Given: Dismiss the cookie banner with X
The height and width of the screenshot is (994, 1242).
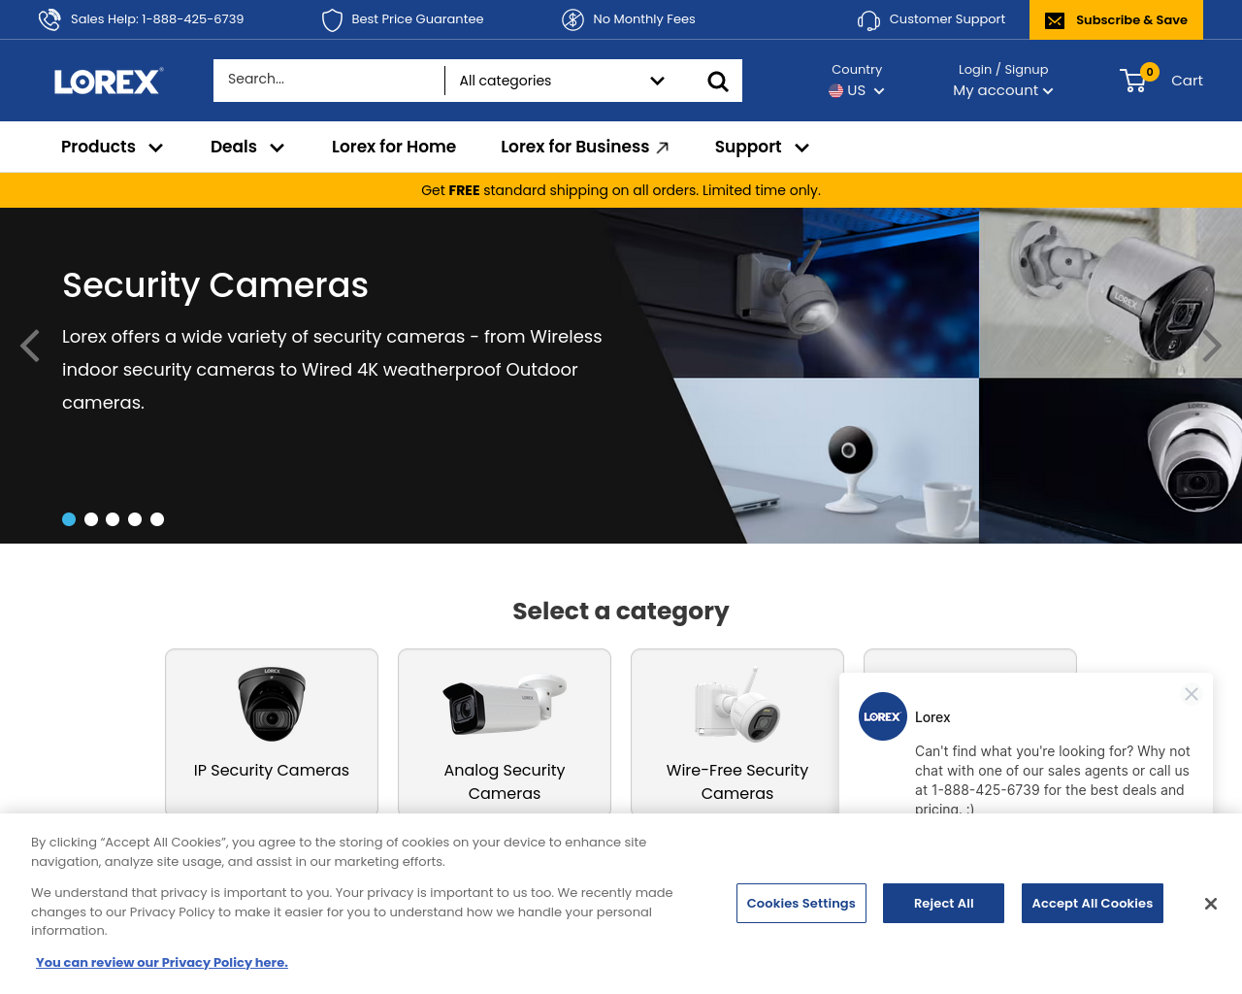Looking at the screenshot, I should (x=1211, y=904).
